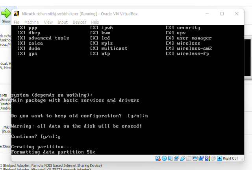Click the VirtualBox window title icon
Viewport: 252px width, 170px height.
[17, 14]
